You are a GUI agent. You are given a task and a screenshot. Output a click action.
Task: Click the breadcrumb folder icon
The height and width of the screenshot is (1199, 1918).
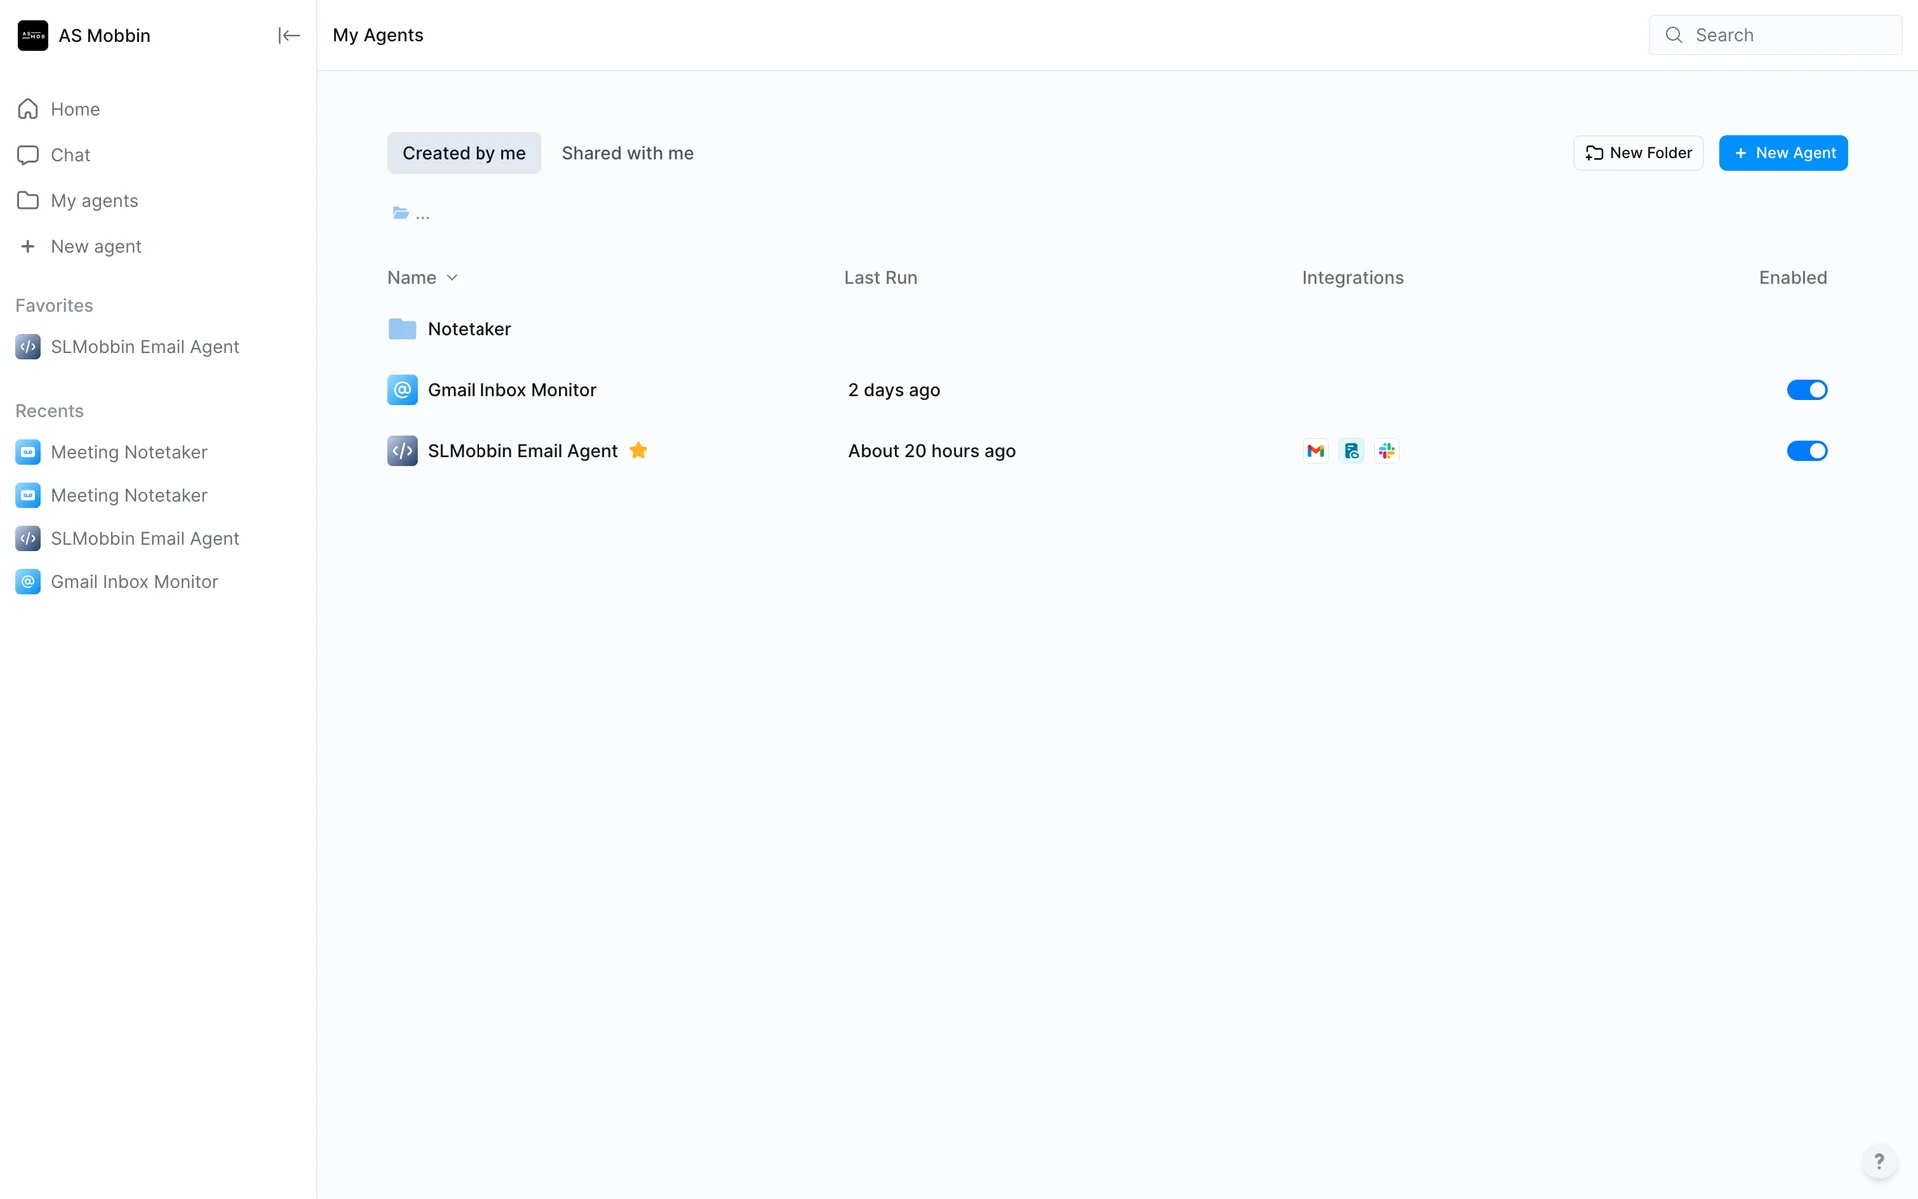401,213
